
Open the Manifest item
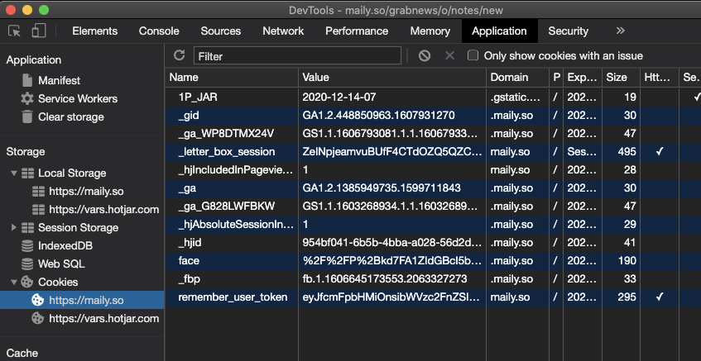(x=59, y=80)
